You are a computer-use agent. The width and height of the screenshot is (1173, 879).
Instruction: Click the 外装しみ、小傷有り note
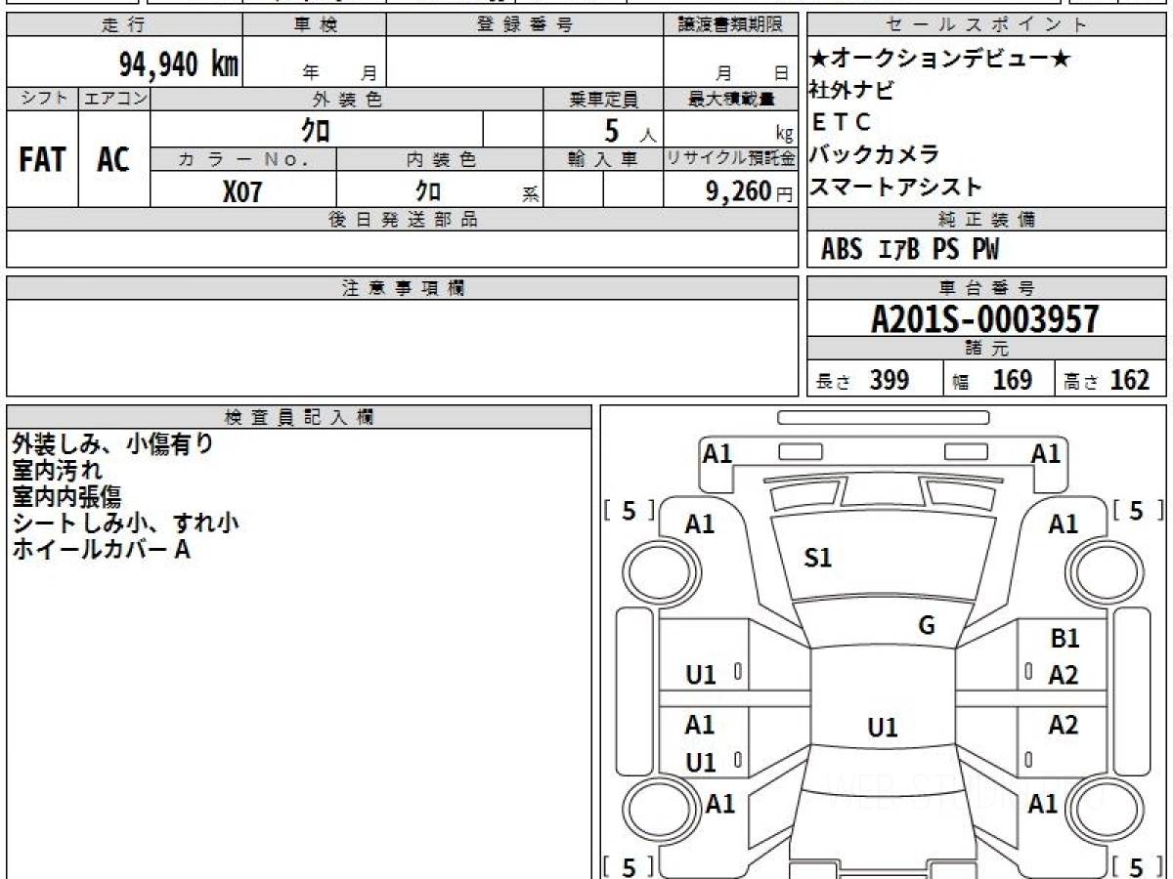(113, 444)
